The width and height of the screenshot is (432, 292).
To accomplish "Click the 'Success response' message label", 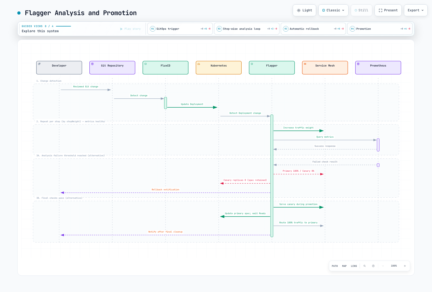I will click(325, 146).
